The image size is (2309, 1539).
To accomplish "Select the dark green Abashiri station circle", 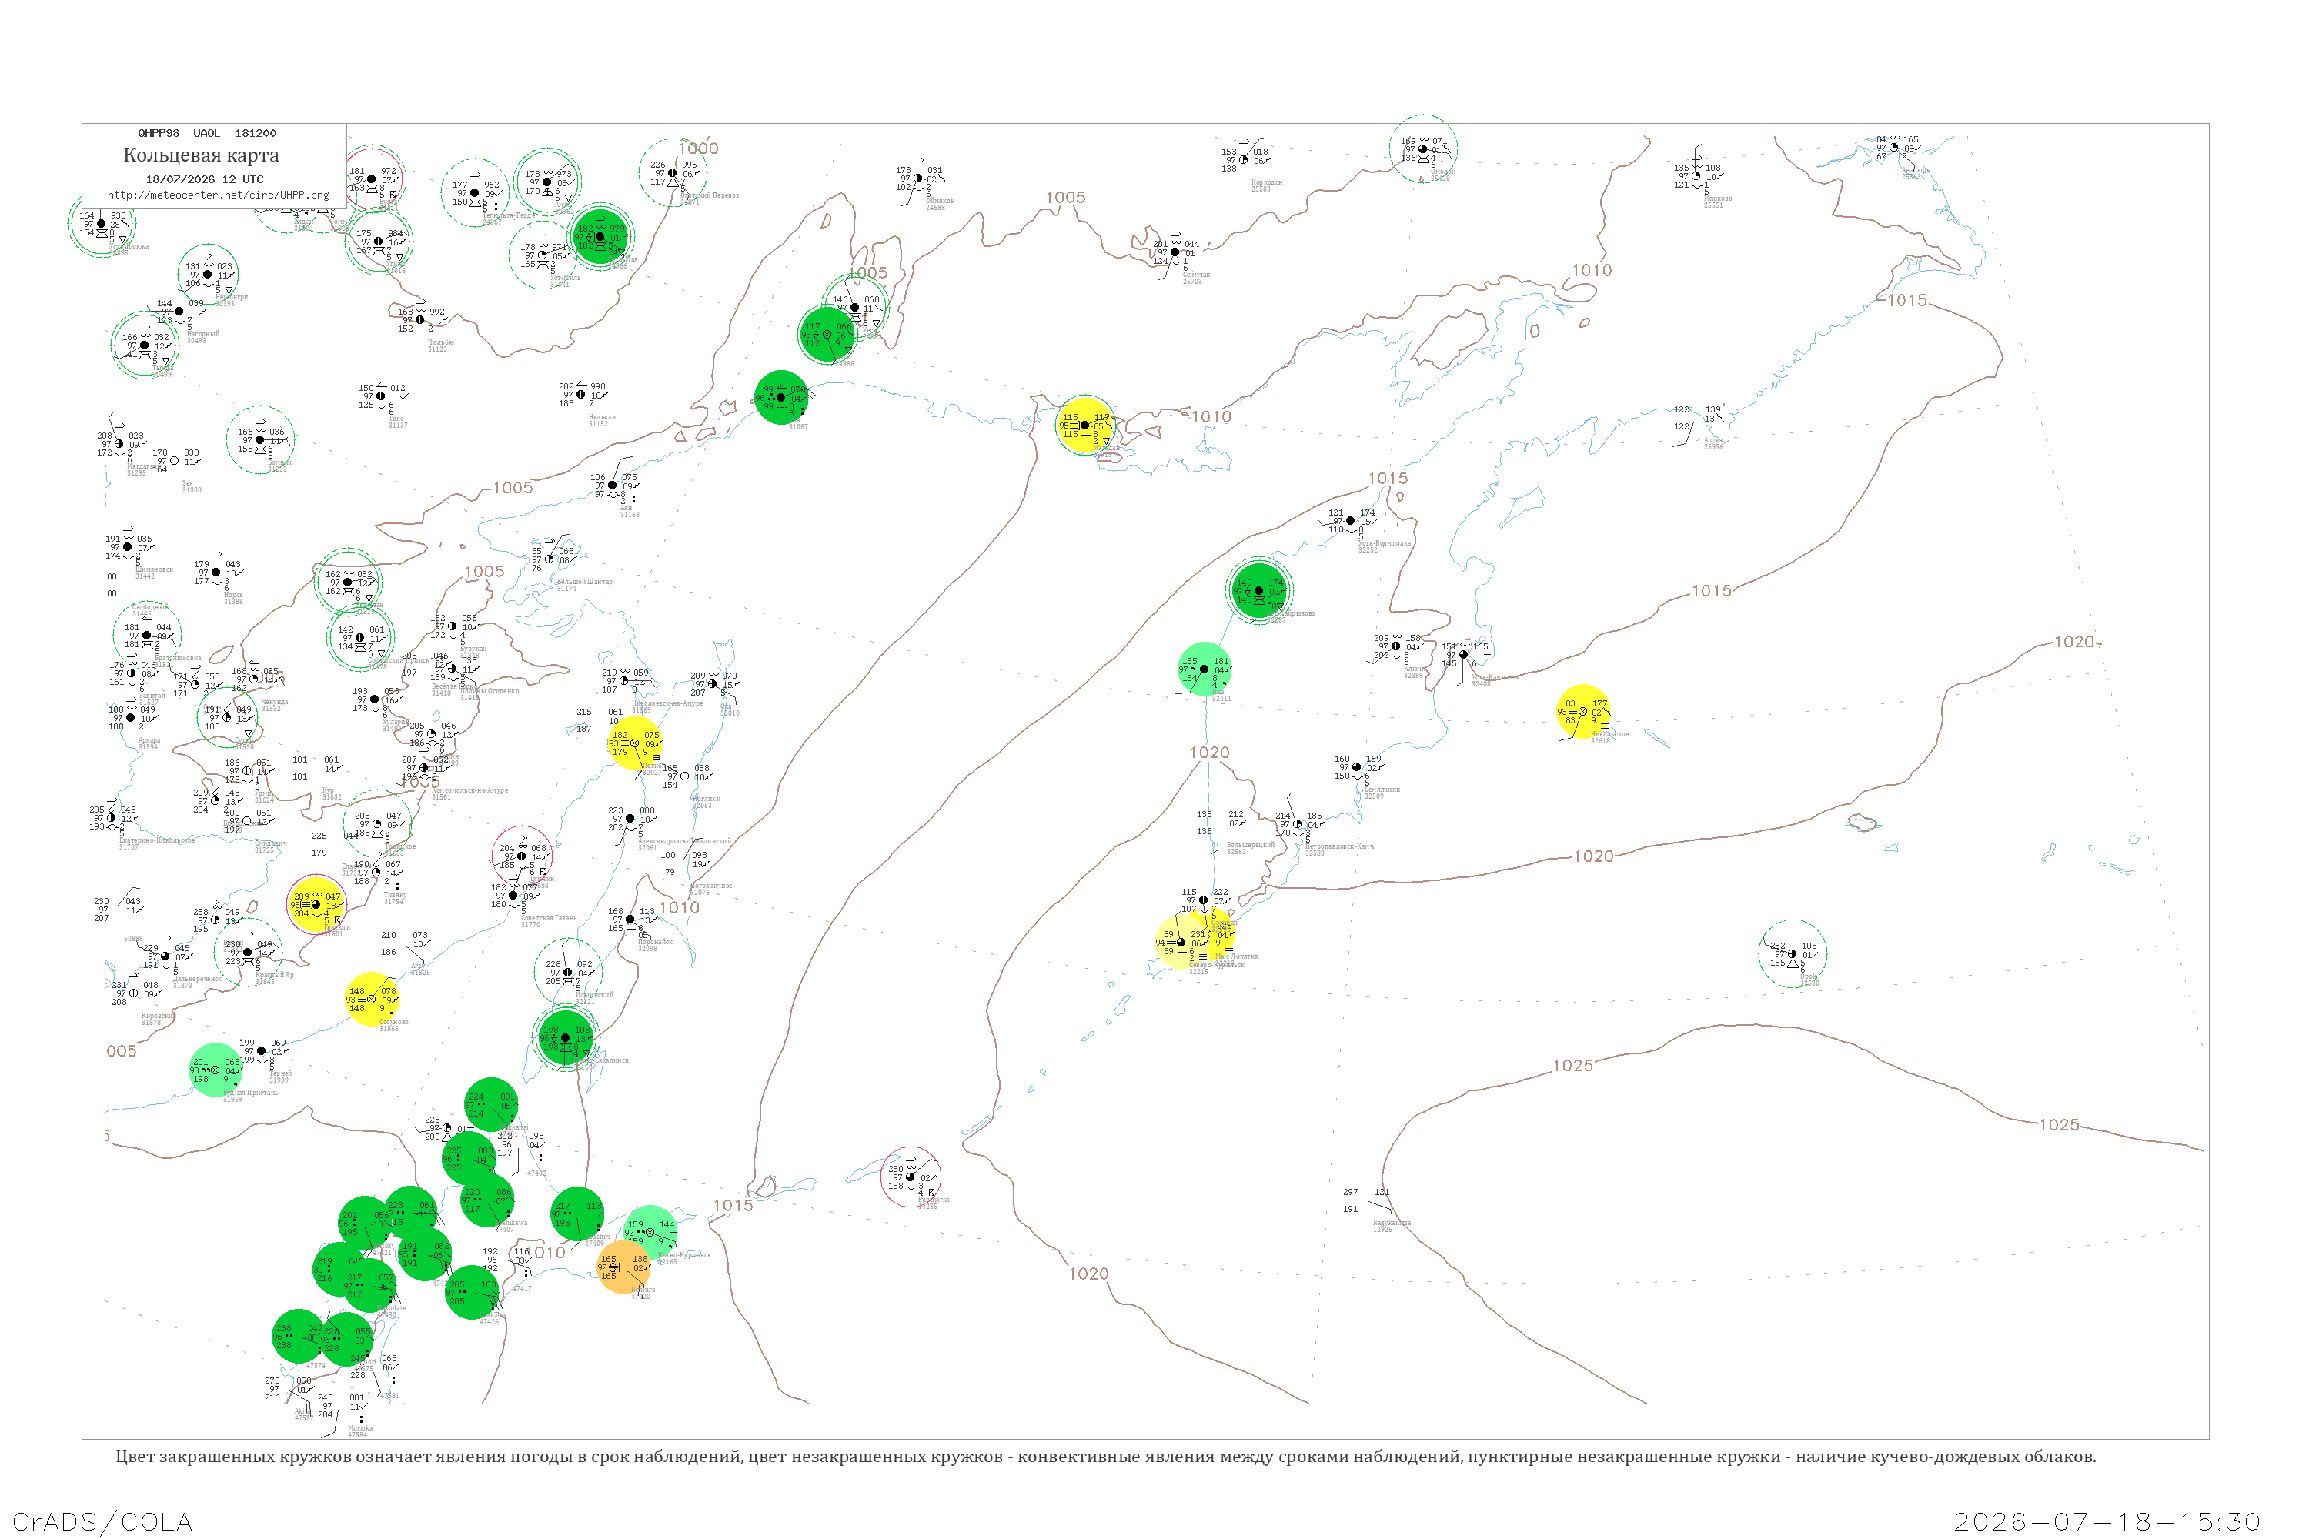I will click(577, 1214).
